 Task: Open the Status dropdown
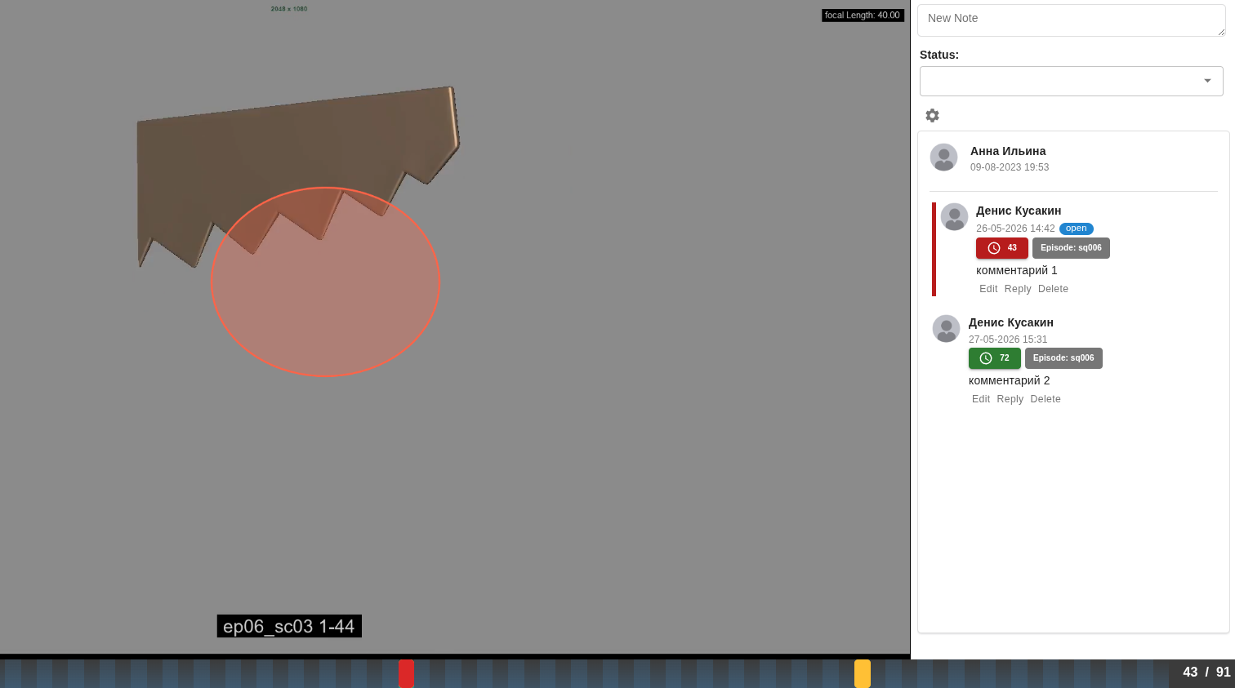coord(1072,81)
